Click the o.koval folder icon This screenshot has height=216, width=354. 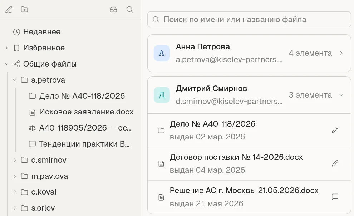click(x=24, y=192)
